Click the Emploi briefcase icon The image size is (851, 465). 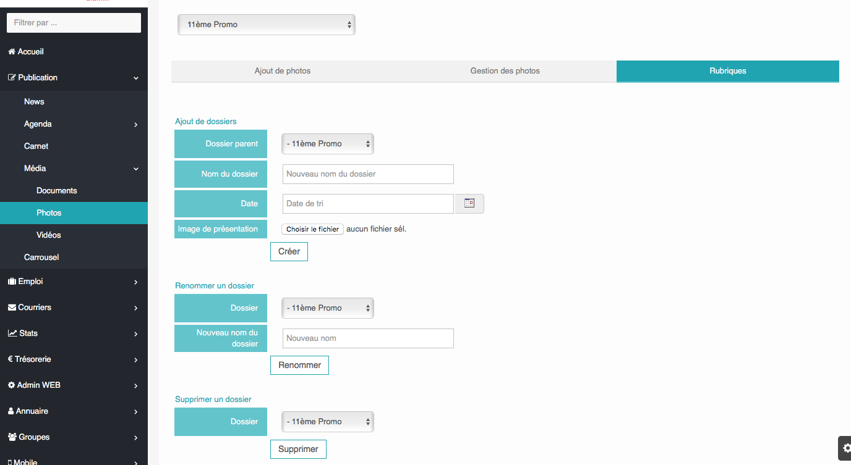coord(12,282)
